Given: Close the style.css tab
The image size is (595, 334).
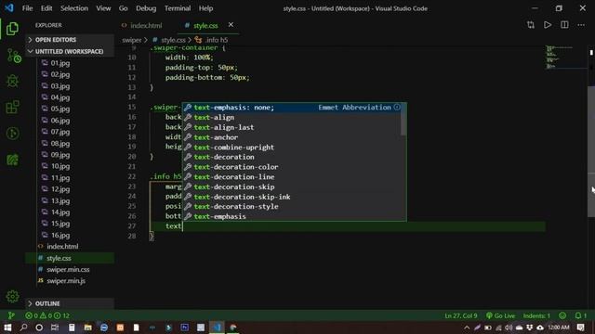Looking at the screenshot, I should (231, 25).
